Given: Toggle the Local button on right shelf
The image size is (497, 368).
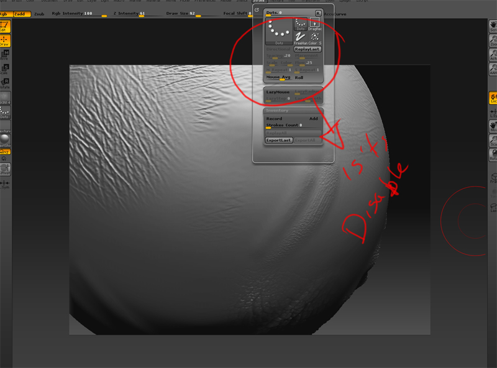Looking at the screenshot, I should pyautogui.click(x=493, y=98).
